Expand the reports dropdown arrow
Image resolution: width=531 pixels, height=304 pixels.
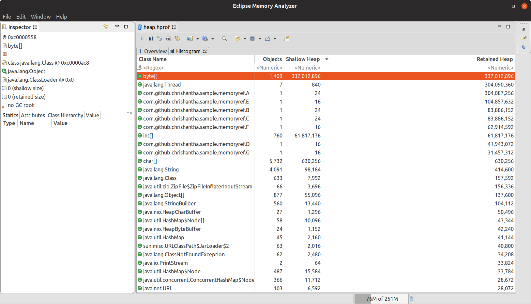click(198, 39)
